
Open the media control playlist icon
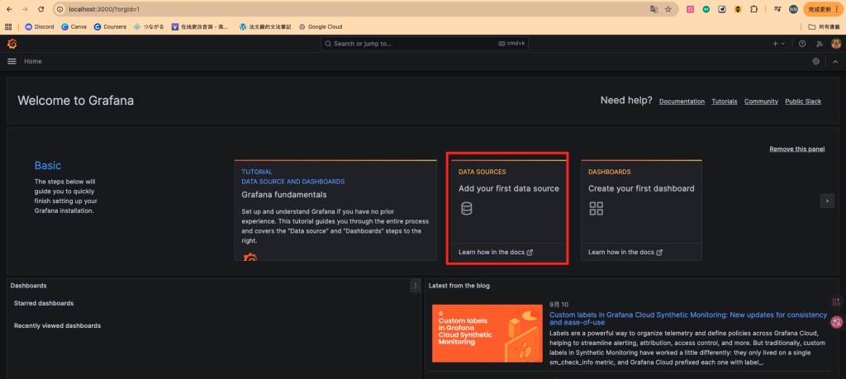777,9
